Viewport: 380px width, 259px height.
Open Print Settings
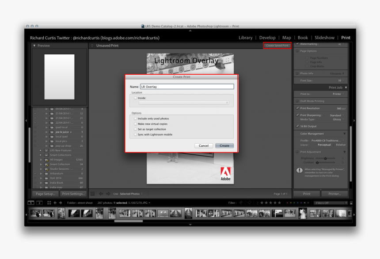73,194
